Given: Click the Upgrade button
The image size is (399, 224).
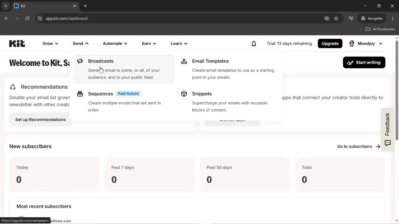Looking at the screenshot, I should click(x=330, y=44).
